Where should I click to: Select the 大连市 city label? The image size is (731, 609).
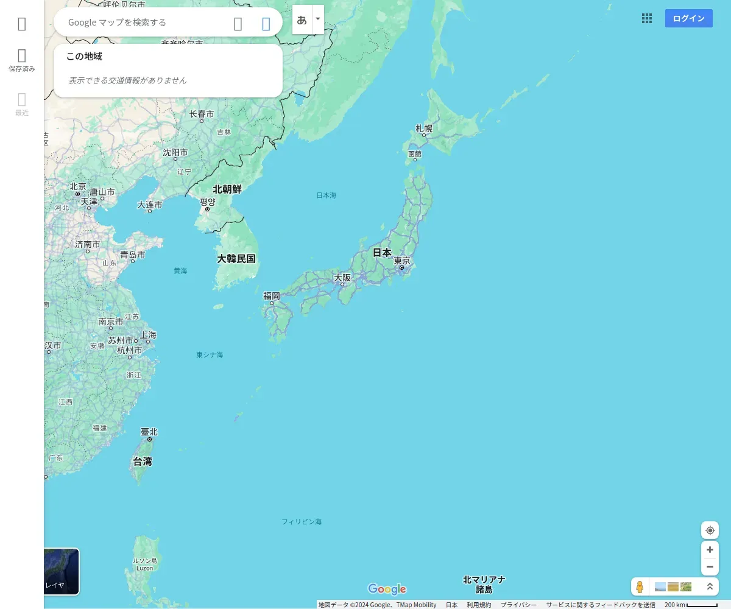(150, 205)
